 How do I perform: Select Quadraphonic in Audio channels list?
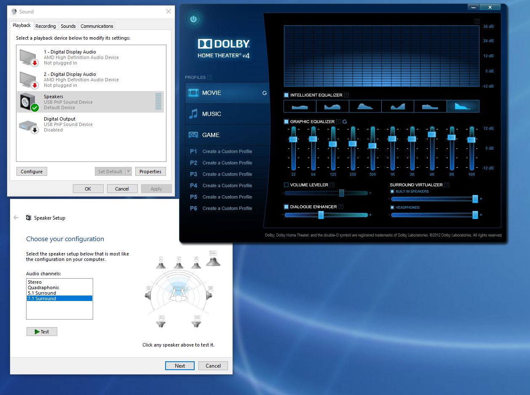click(x=59, y=288)
